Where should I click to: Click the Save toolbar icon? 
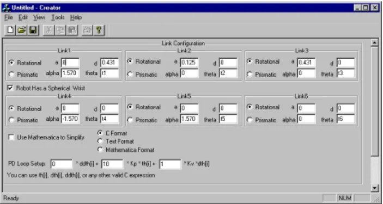(33, 30)
